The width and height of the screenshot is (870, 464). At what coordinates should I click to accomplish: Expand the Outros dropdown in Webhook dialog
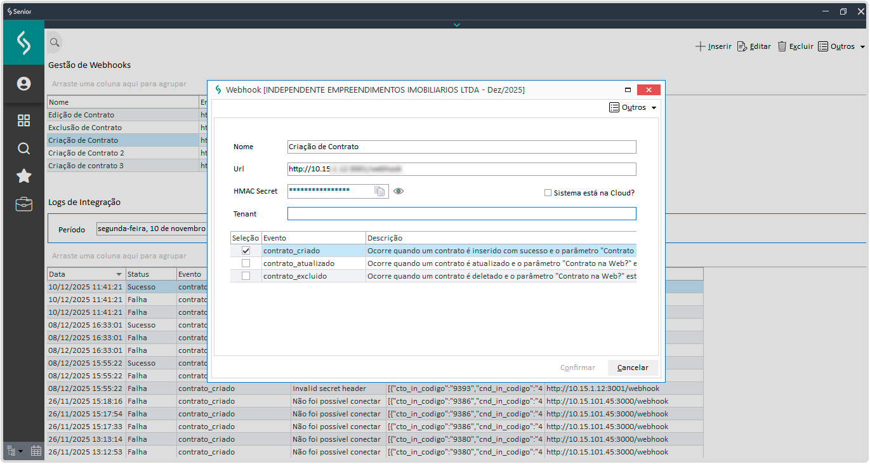coord(633,108)
